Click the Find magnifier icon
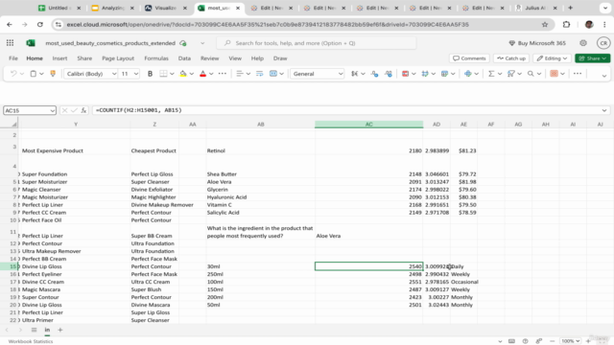The width and height of the screenshot is (614, 345). [531, 74]
